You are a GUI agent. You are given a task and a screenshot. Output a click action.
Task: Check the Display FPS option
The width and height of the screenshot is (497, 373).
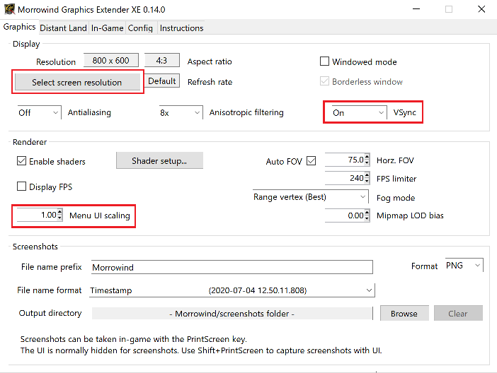(x=21, y=187)
